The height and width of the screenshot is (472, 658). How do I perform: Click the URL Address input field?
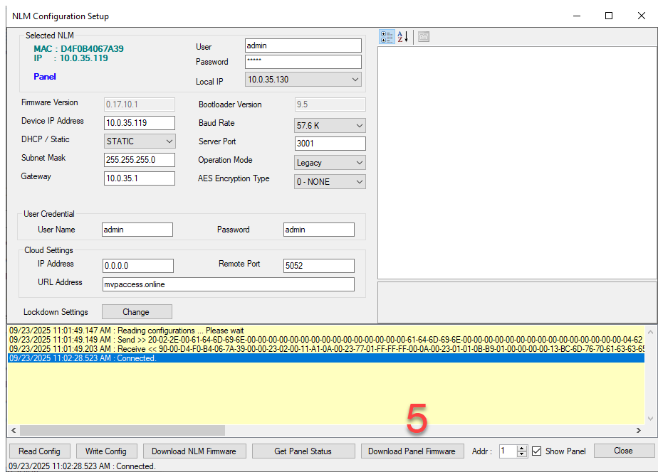click(228, 284)
